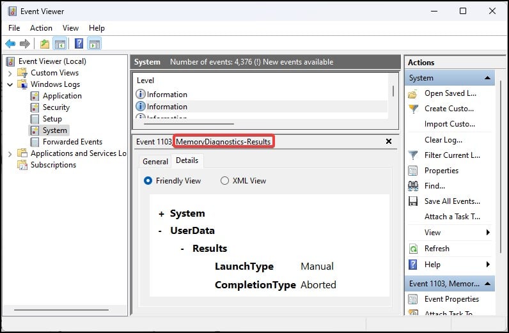The height and width of the screenshot is (333, 509).
Task: Select the System log in tree
Action: (54, 130)
